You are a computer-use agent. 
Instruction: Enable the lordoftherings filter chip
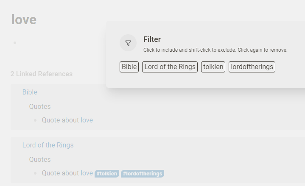252,67
